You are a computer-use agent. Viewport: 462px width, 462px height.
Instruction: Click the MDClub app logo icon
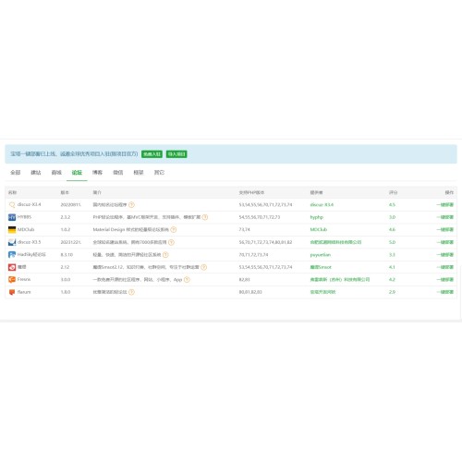click(12, 230)
